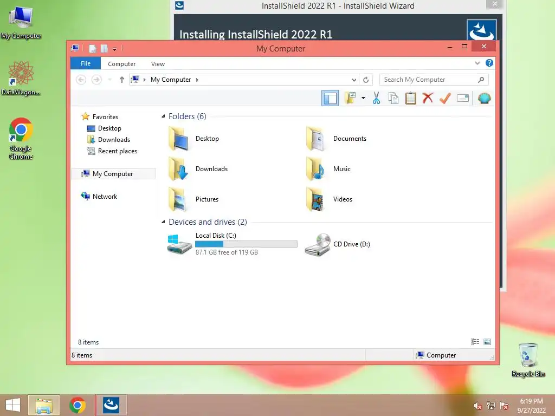Go up one folder level
The width and height of the screenshot is (555, 416).
pos(122,80)
